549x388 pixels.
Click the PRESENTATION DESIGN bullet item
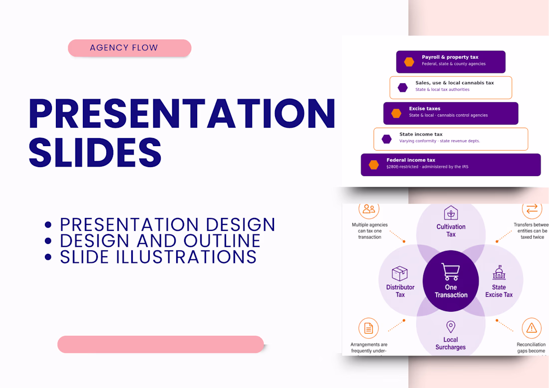click(167, 224)
